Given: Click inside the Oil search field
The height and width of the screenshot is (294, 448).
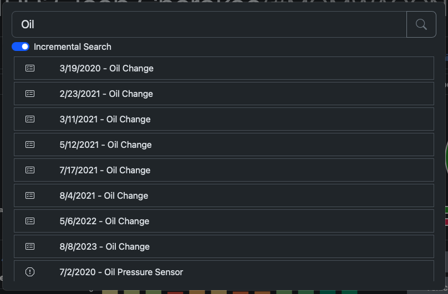Looking at the screenshot, I should (211, 24).
